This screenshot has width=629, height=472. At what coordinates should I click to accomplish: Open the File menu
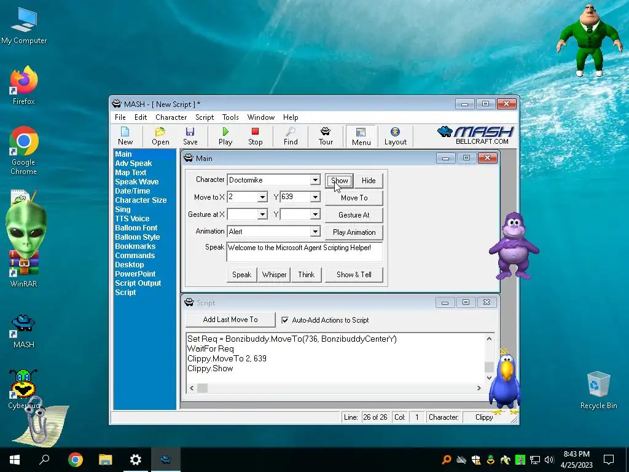[120, 117]
